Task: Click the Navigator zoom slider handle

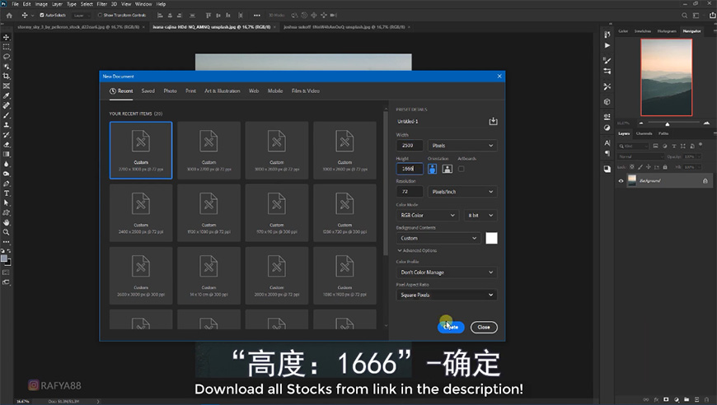Action: pos(668,123)
